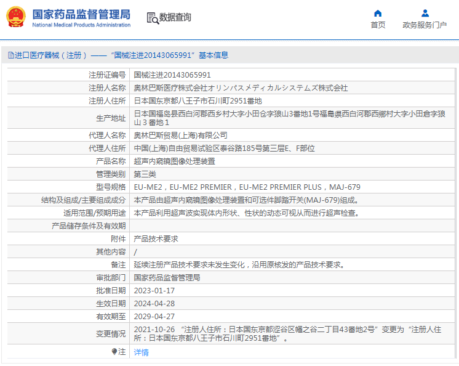Select the 结构及组成 description text
459x366 pixels.
[x=247, y=200]
